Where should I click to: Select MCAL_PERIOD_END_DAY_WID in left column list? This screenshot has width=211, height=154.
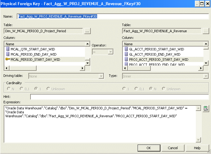click(33, 54)
